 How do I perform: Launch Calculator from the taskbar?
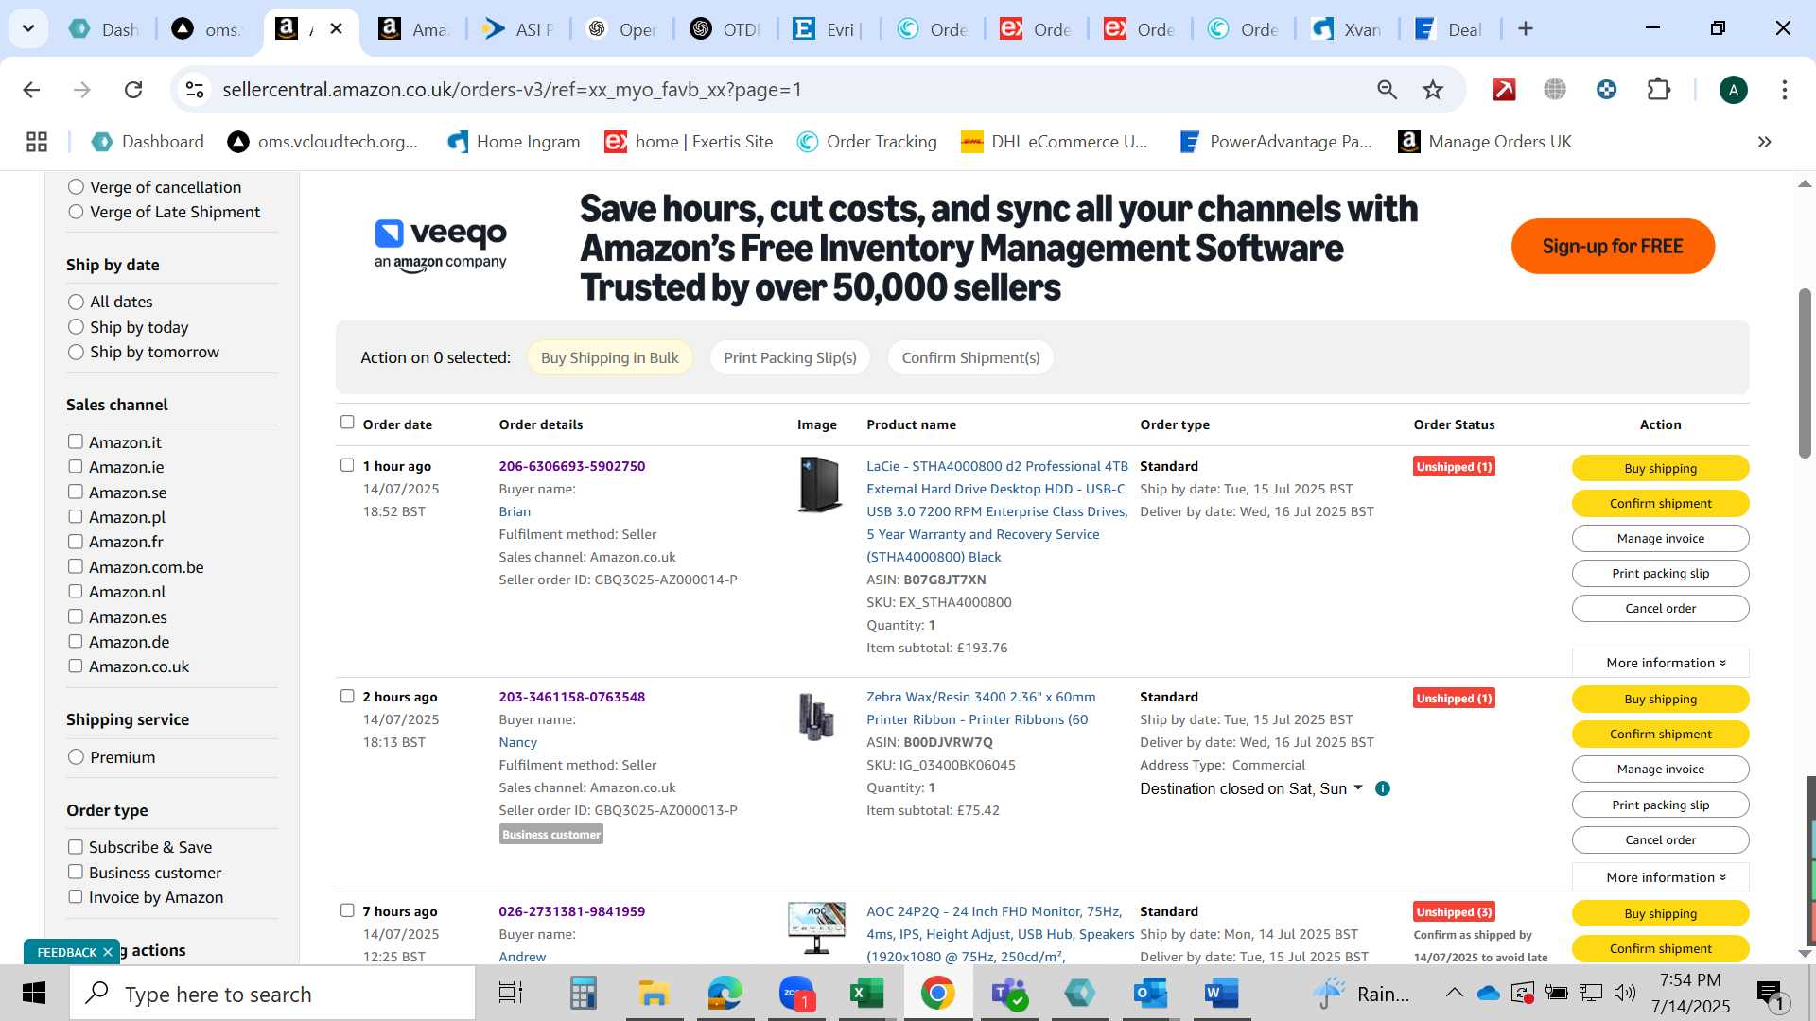[583, 994]
